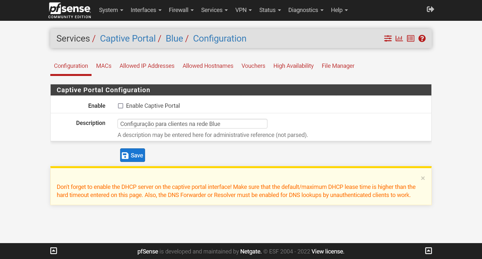Open the red help question mark icon
The height and width of the screenshot is (259, 482).
point(422,39)
